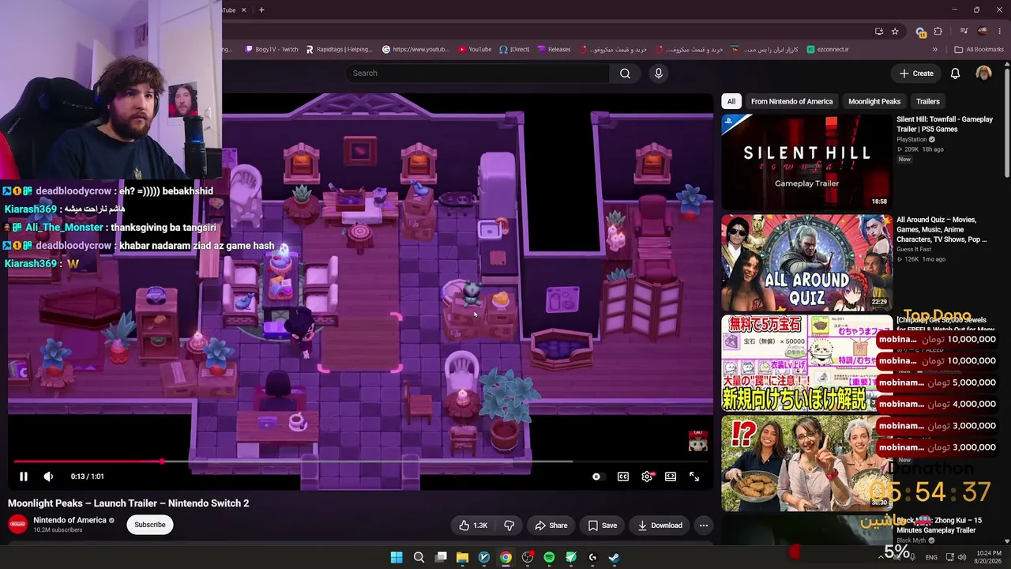The height and width of the screenshot is (569, 1011).
Task: Open the YouTube Create menu
Action: coord(916,73)
